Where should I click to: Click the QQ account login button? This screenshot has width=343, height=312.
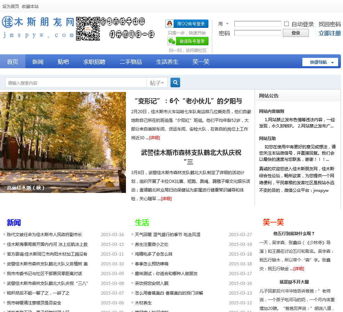click(x=187, y=24)
